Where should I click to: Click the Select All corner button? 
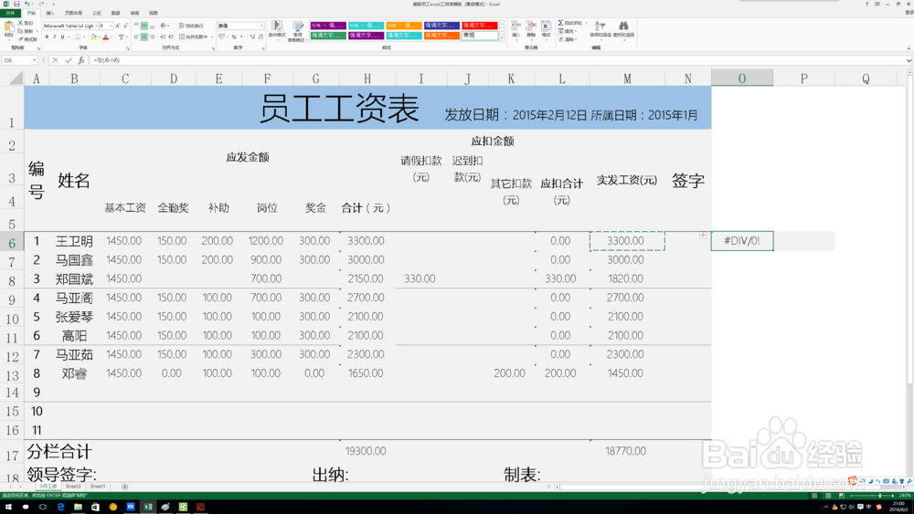tap(15, 78)
